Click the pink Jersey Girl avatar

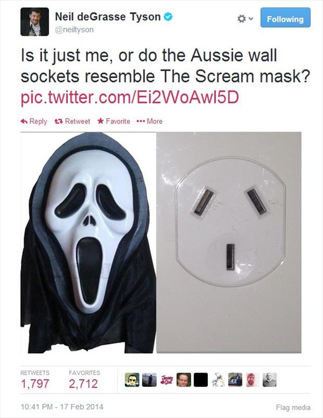[167, 379]
